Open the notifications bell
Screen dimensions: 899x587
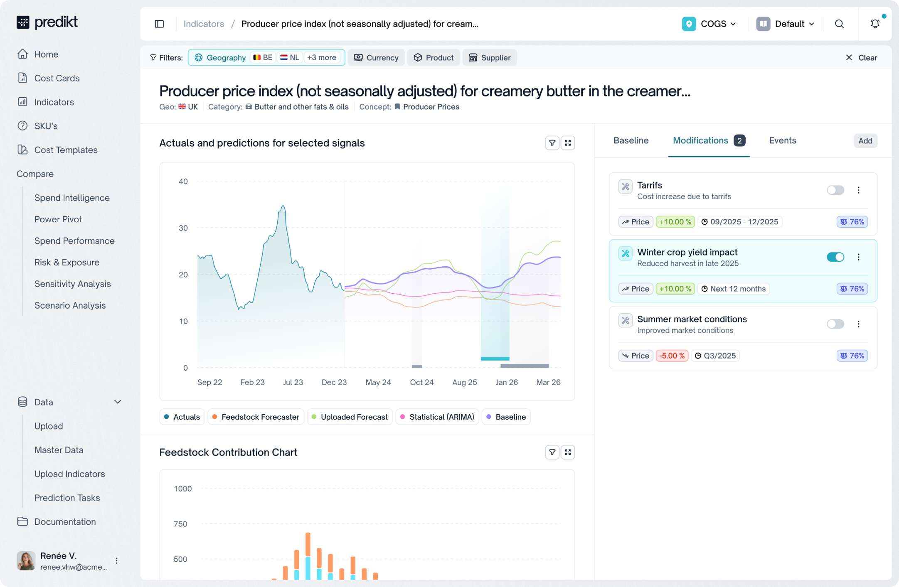tap(875, 24)
